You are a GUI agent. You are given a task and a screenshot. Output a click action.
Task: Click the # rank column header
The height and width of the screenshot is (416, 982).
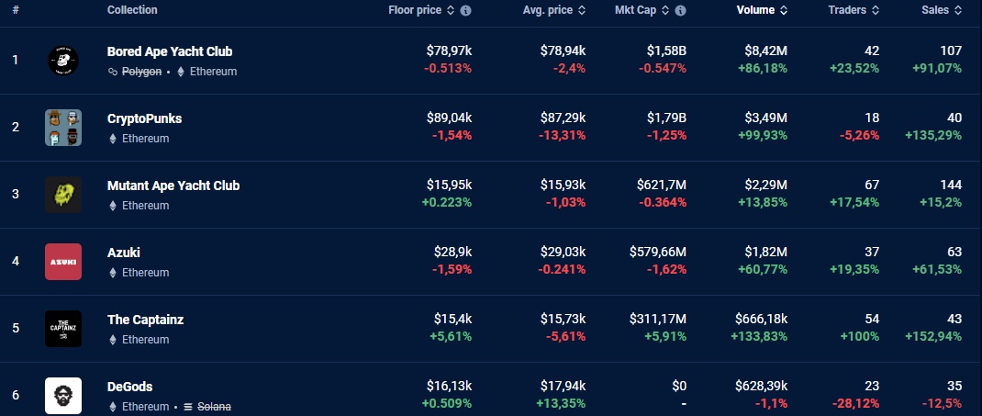(15, 10)
